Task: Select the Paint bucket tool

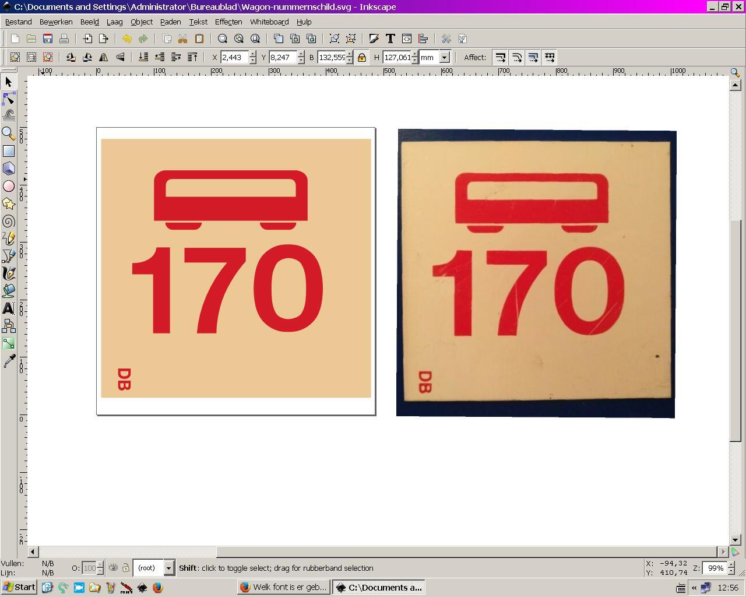Action: coord(9,291)
